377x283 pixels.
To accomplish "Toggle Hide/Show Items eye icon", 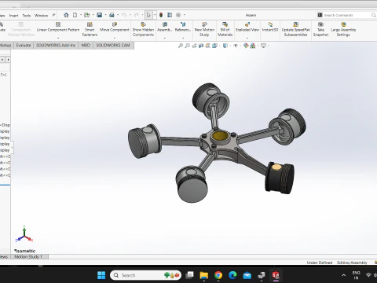I will (x=236, y=46).
